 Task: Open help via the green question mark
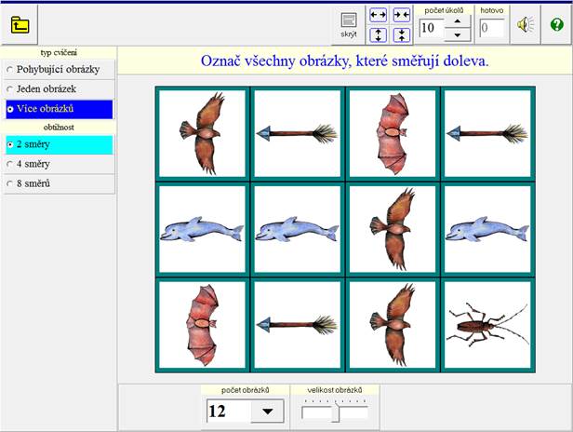pyautogui.click(x=556, y=25)
